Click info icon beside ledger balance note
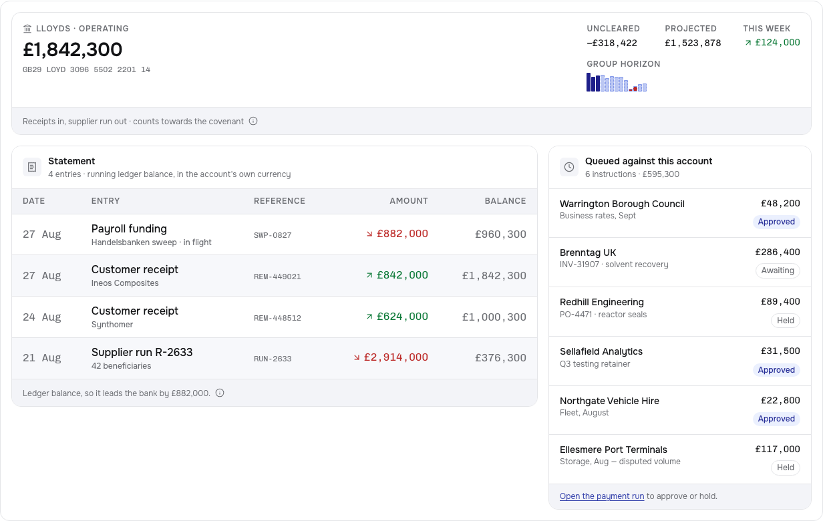The width and height of the screenshot is (823, 521). click(x=220, y=393)
